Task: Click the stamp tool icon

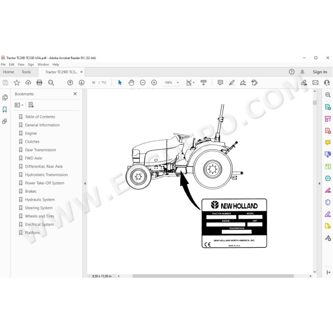Action: (x=254, y=83)
